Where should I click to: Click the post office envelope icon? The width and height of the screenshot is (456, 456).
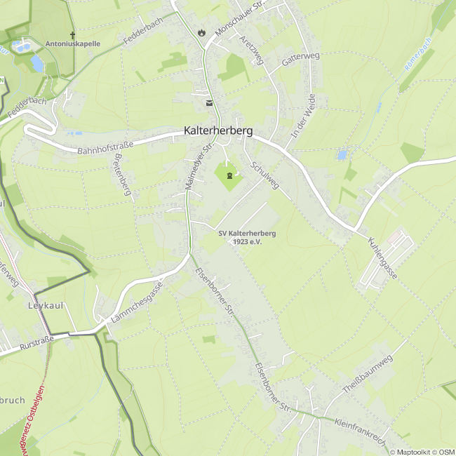(x=209, y=103)
